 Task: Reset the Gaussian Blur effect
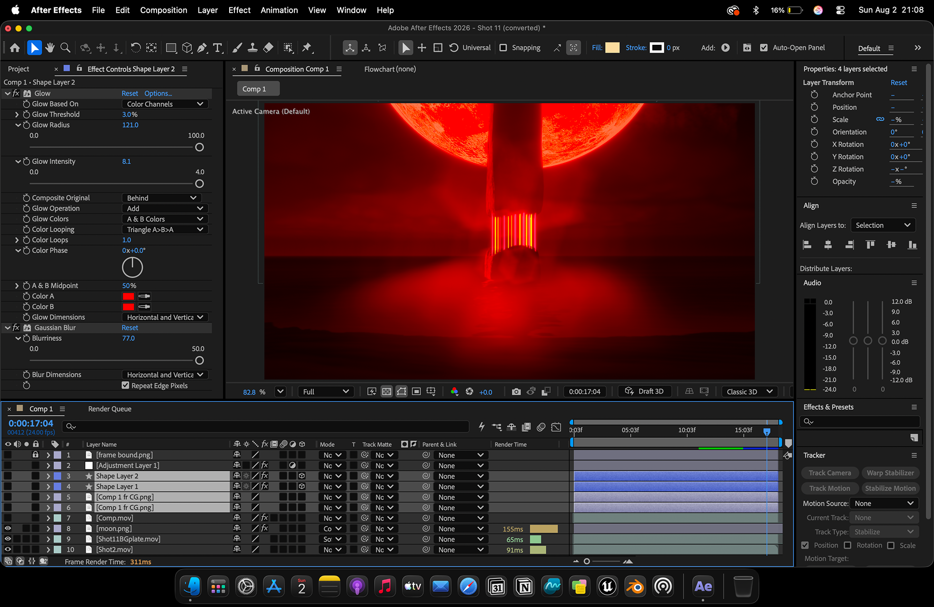[130, 328]
